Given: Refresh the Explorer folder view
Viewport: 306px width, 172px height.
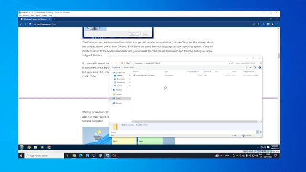Looking at the screenshot, I should pyautogui.click(x=232, y=63).
